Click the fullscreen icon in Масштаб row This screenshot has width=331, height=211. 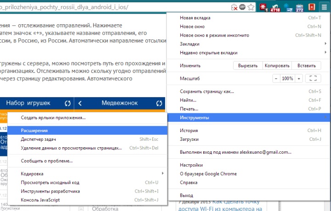[313, 78]
